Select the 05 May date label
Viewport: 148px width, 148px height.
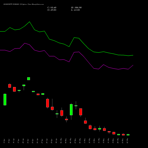pyautogui.click(x=66, y=141)
